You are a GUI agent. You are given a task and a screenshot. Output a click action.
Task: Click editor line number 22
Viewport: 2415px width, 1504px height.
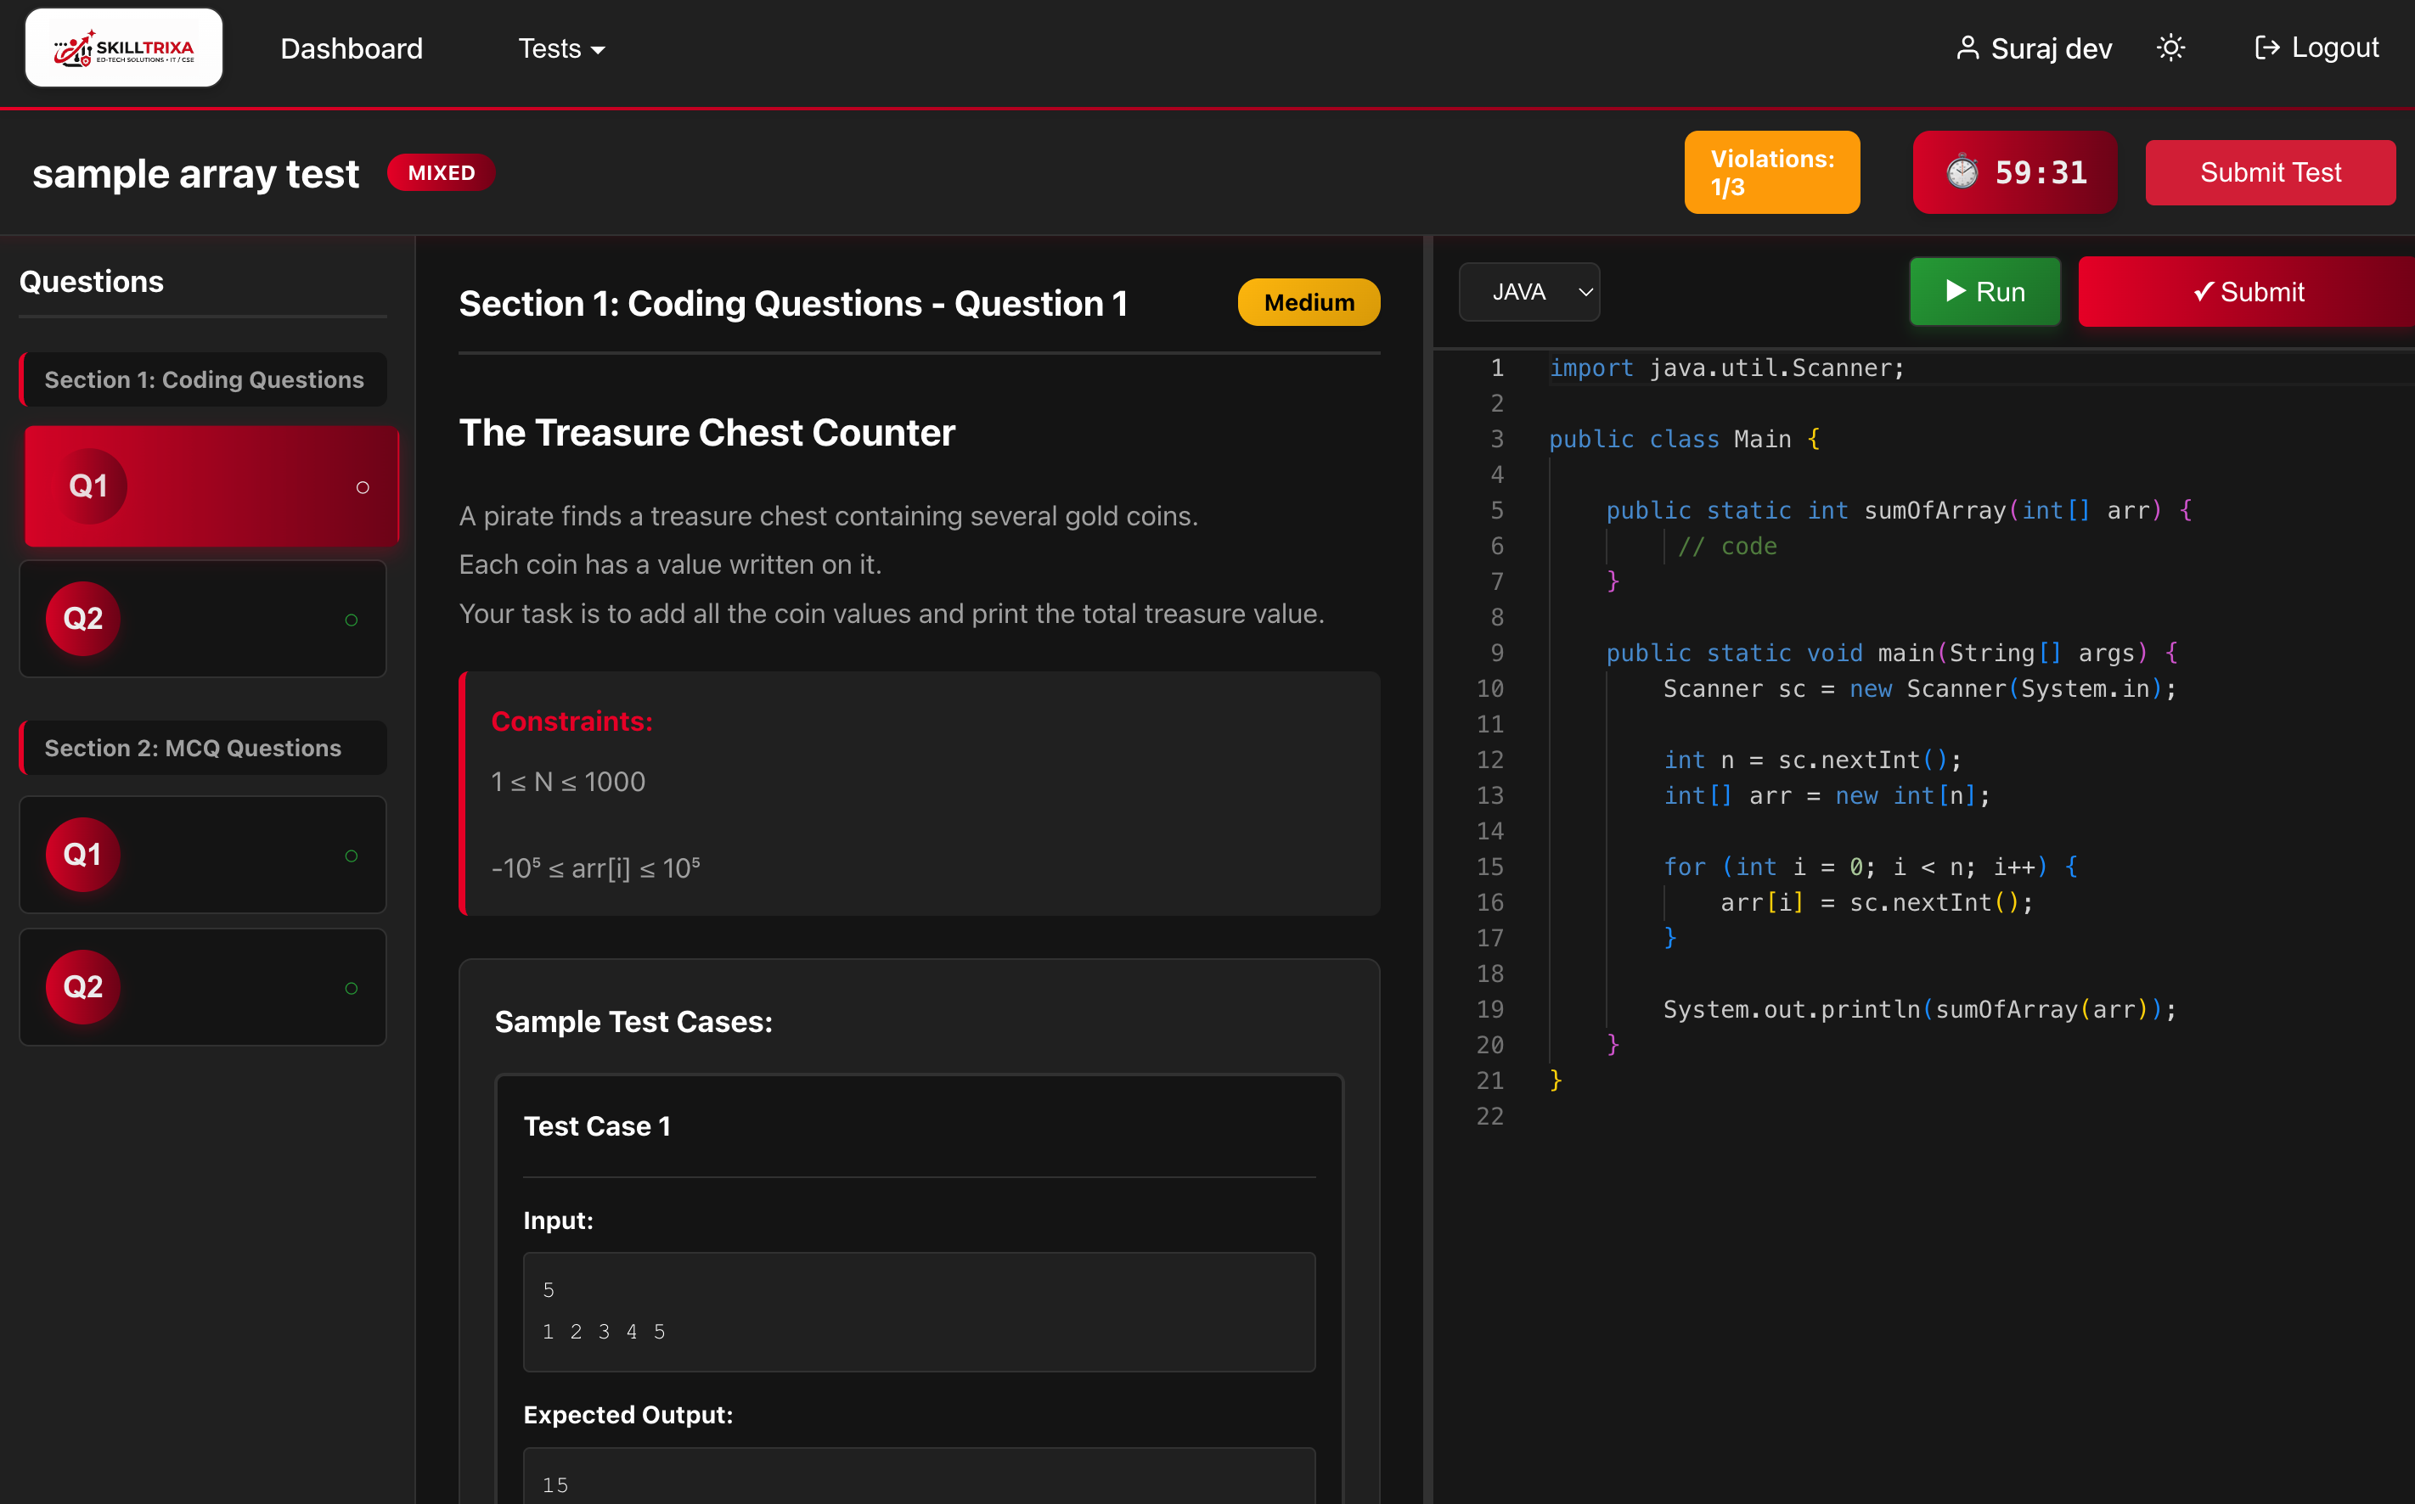point(1489,1116)
